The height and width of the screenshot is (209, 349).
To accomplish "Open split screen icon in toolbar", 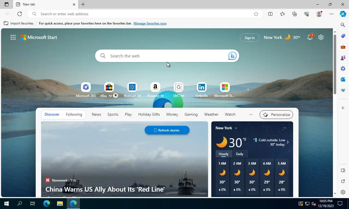I will point(270,14).
